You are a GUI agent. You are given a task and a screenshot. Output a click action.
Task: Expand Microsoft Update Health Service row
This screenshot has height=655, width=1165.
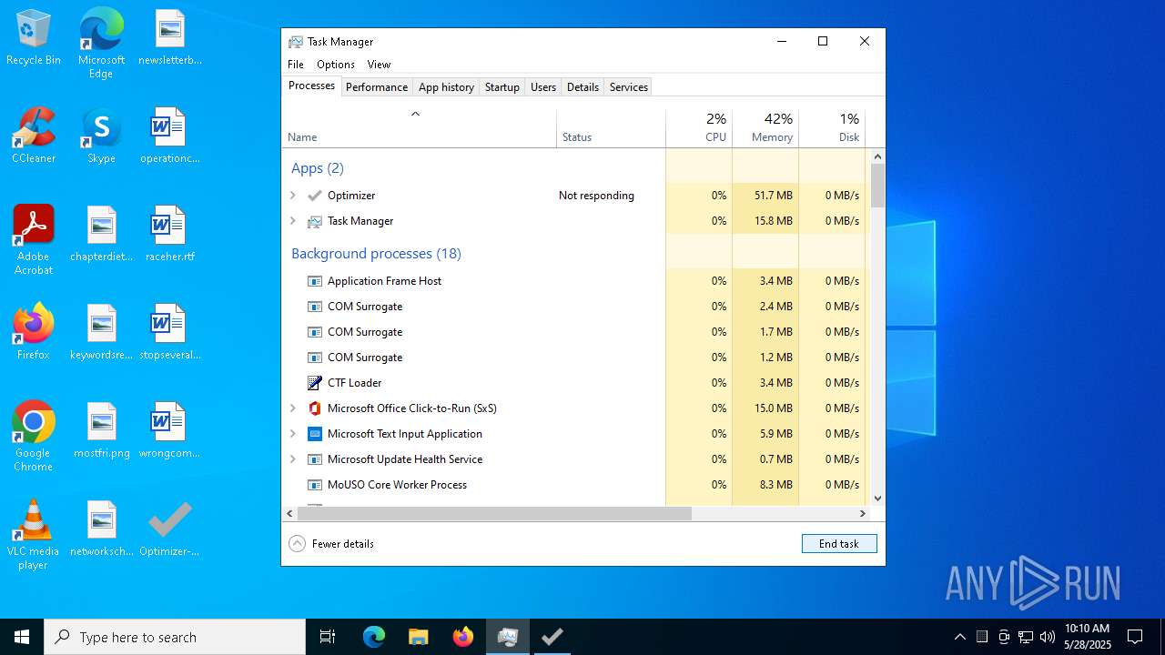(x=293, y=459)
